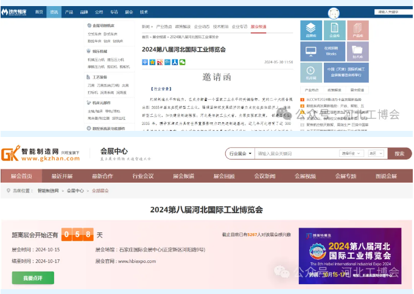
Task: Share the article via the Tencent Weibo icon
Action: pos(167,62)
